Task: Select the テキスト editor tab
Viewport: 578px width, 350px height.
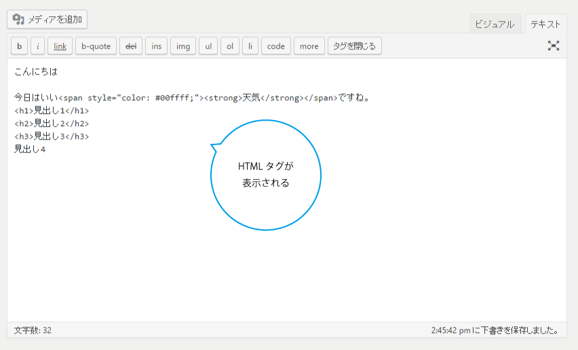Action: point(545,24)
